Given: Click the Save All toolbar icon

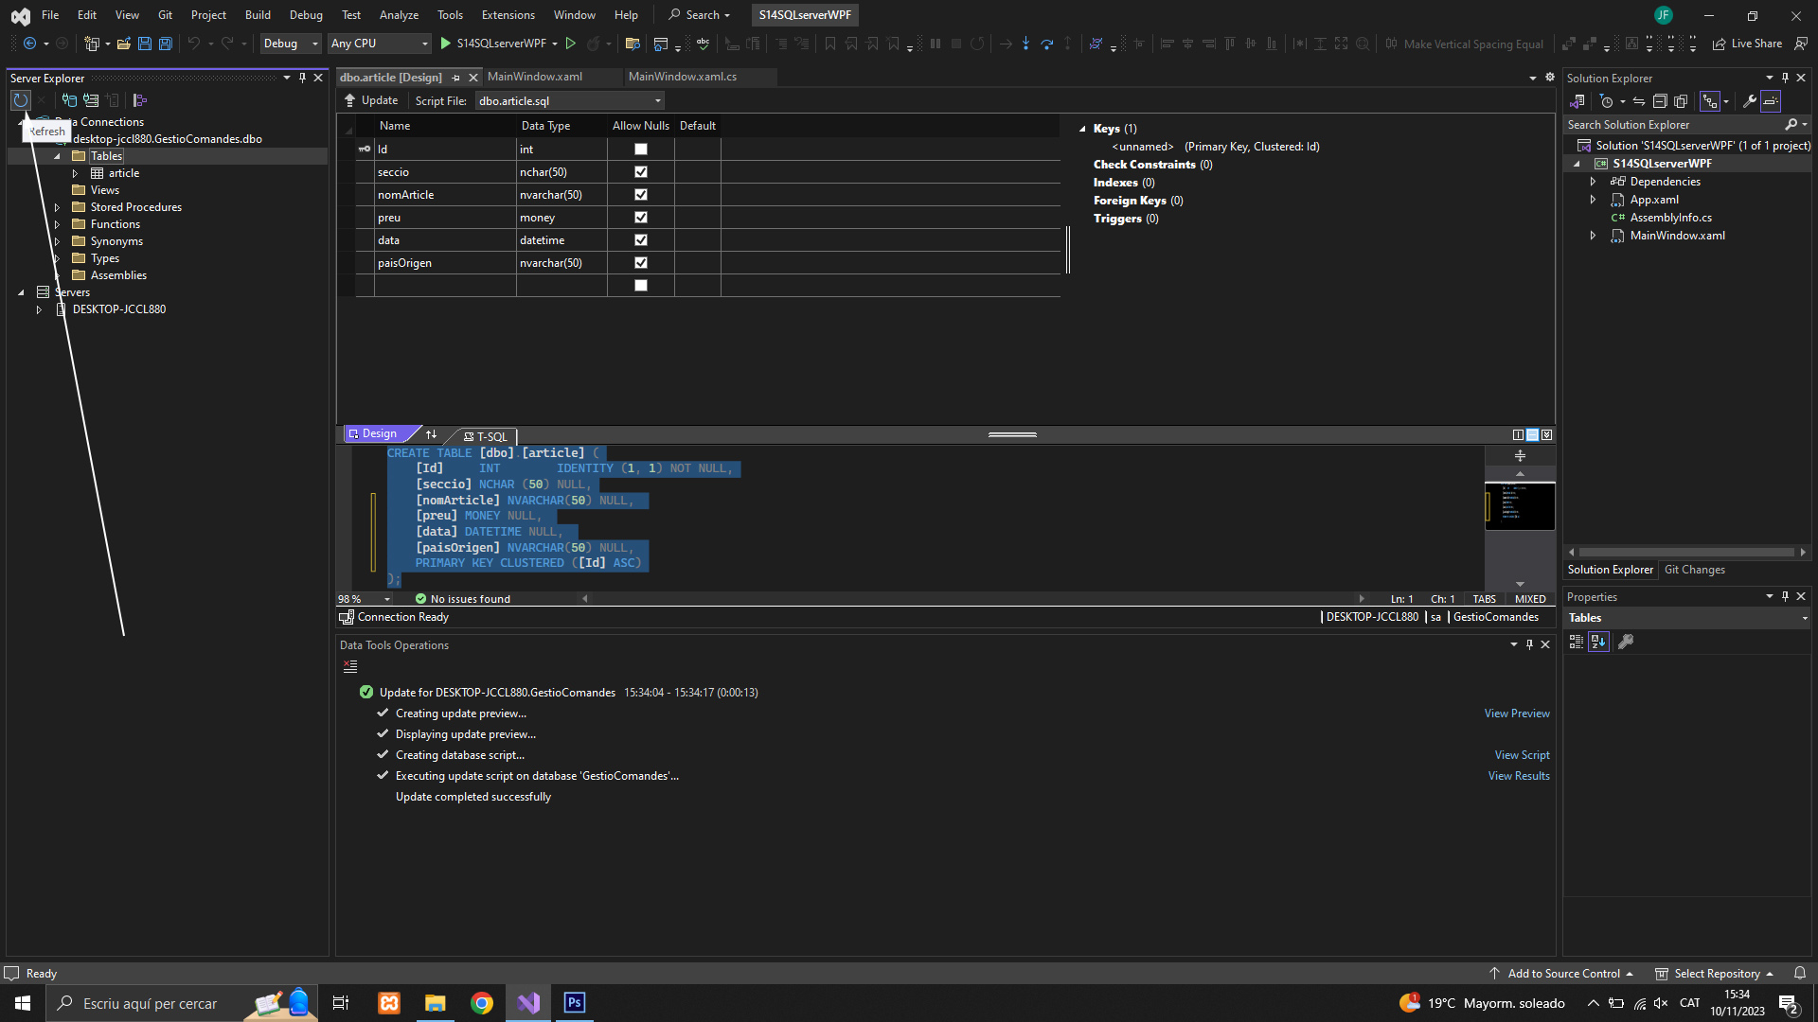Looking at the screenshot, I should pyautogui.click(x=165, y=44).
